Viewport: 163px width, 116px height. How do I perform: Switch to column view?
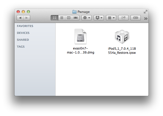69,18
